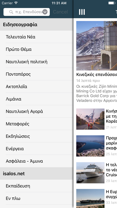The height and width of the screenshot is (208, 117).
Task: Open Εκδηλώσεις category
Action: click(36, 136)
